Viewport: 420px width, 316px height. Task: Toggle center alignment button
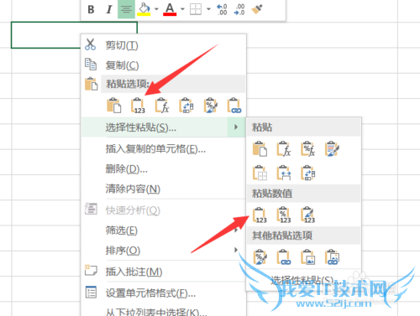click(126, 9)
